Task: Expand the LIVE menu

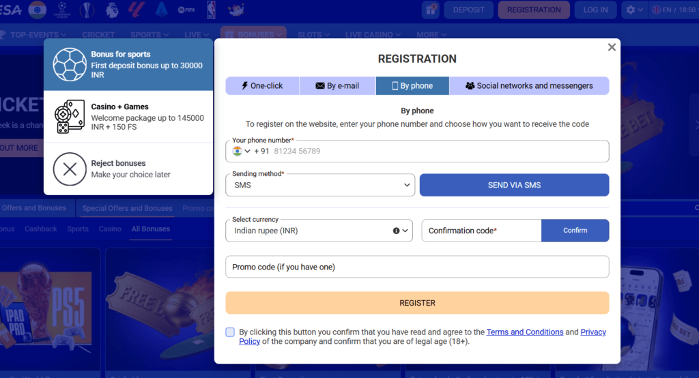Action: pyautogui.click(x=197, y=35)
